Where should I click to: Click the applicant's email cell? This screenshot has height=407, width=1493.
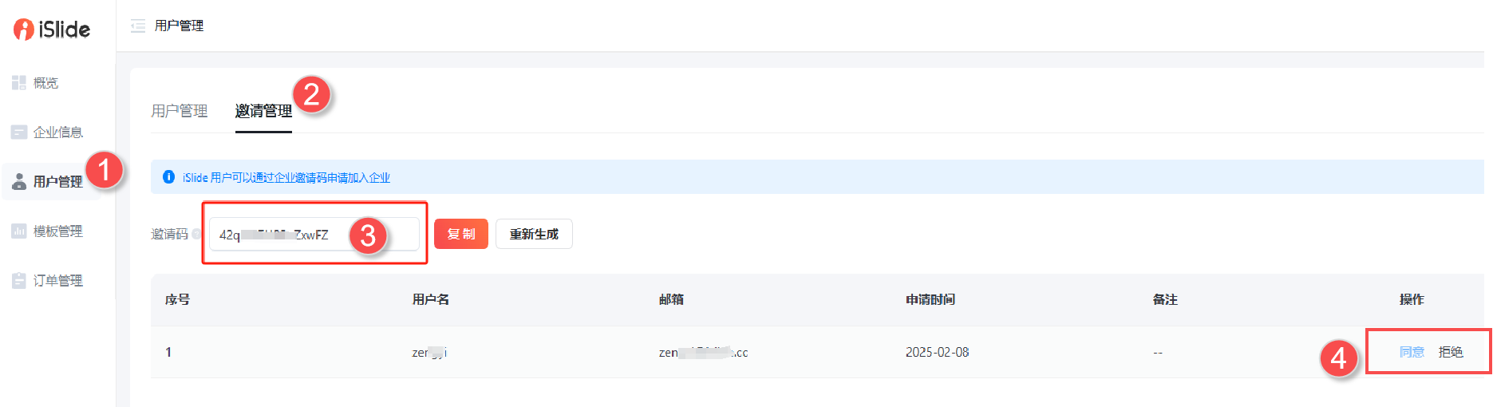tap(703, 352)
